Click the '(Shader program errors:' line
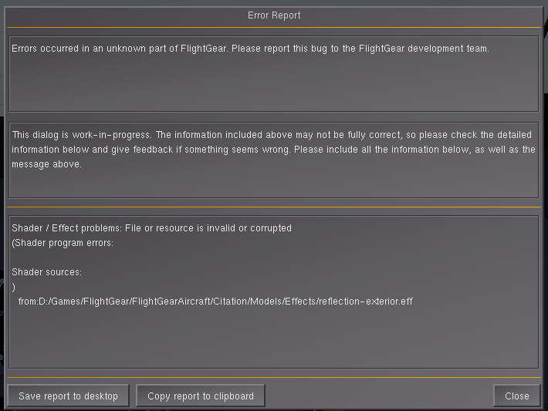 click(63, 243)
